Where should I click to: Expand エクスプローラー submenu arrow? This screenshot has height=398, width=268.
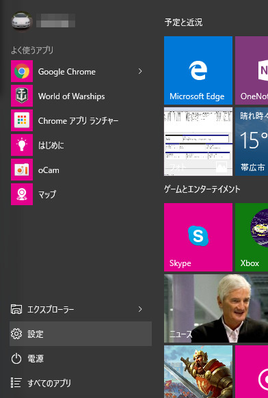[x=140, y=309]
